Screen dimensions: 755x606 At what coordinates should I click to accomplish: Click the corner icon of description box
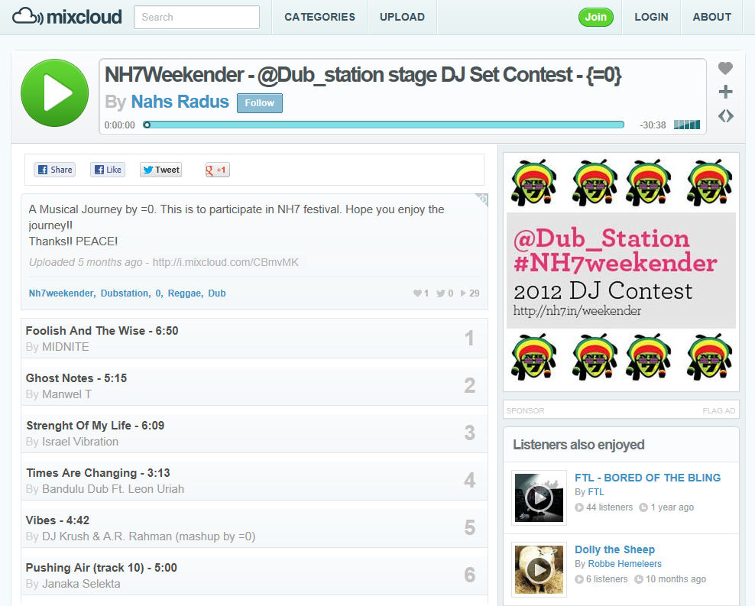pos(482,199)
